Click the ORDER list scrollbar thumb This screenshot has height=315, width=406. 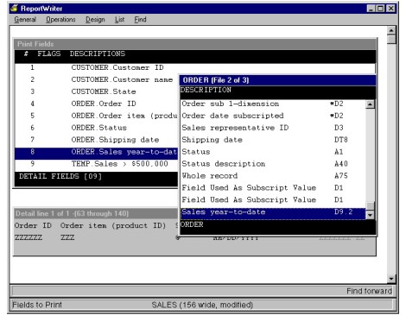coord(370,206)
